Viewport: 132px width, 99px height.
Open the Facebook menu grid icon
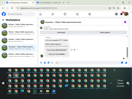pyautogui.click(x=116, y=14)
